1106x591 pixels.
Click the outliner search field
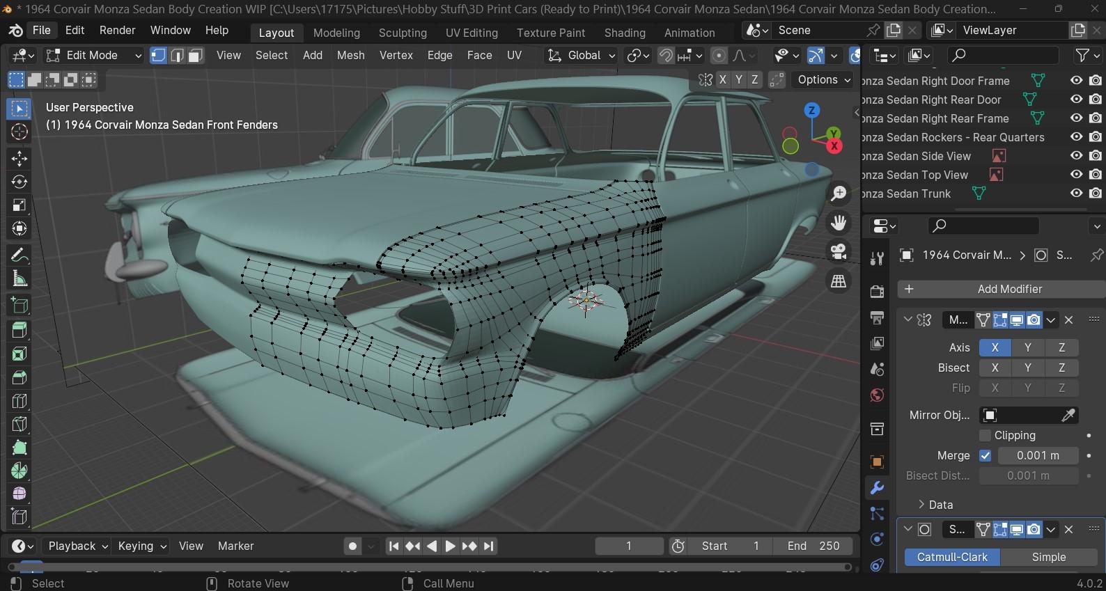tap(1004, 56)
